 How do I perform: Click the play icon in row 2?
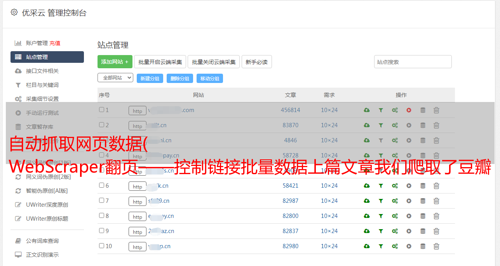coord(409,125)
